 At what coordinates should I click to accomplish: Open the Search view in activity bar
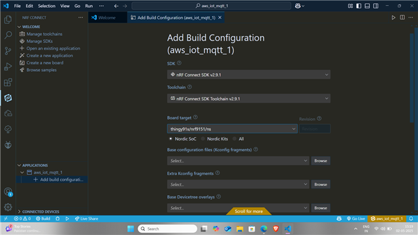[x=8, y=35]
